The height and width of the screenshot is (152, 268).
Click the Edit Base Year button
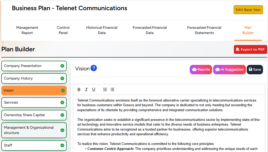(x=248, y=10)
